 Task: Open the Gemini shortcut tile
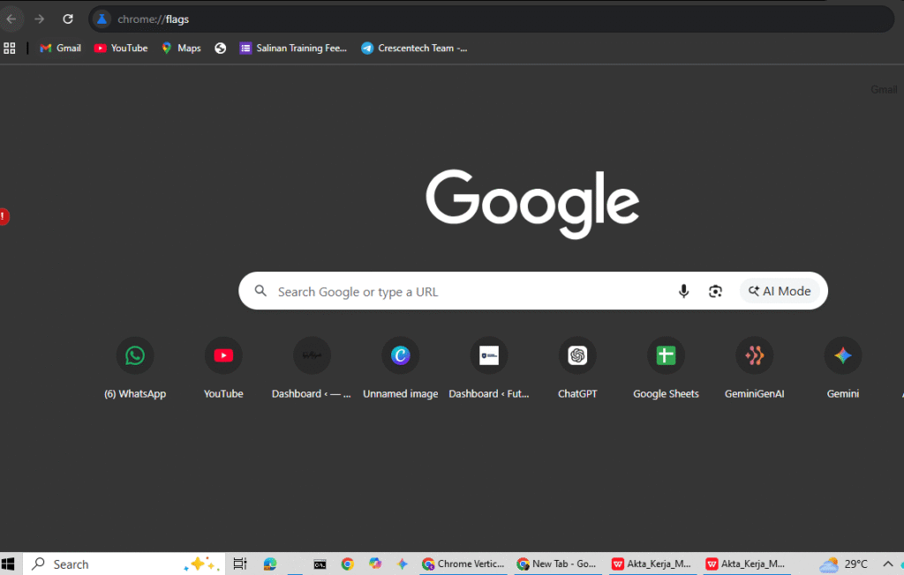(x=842, y=355)
